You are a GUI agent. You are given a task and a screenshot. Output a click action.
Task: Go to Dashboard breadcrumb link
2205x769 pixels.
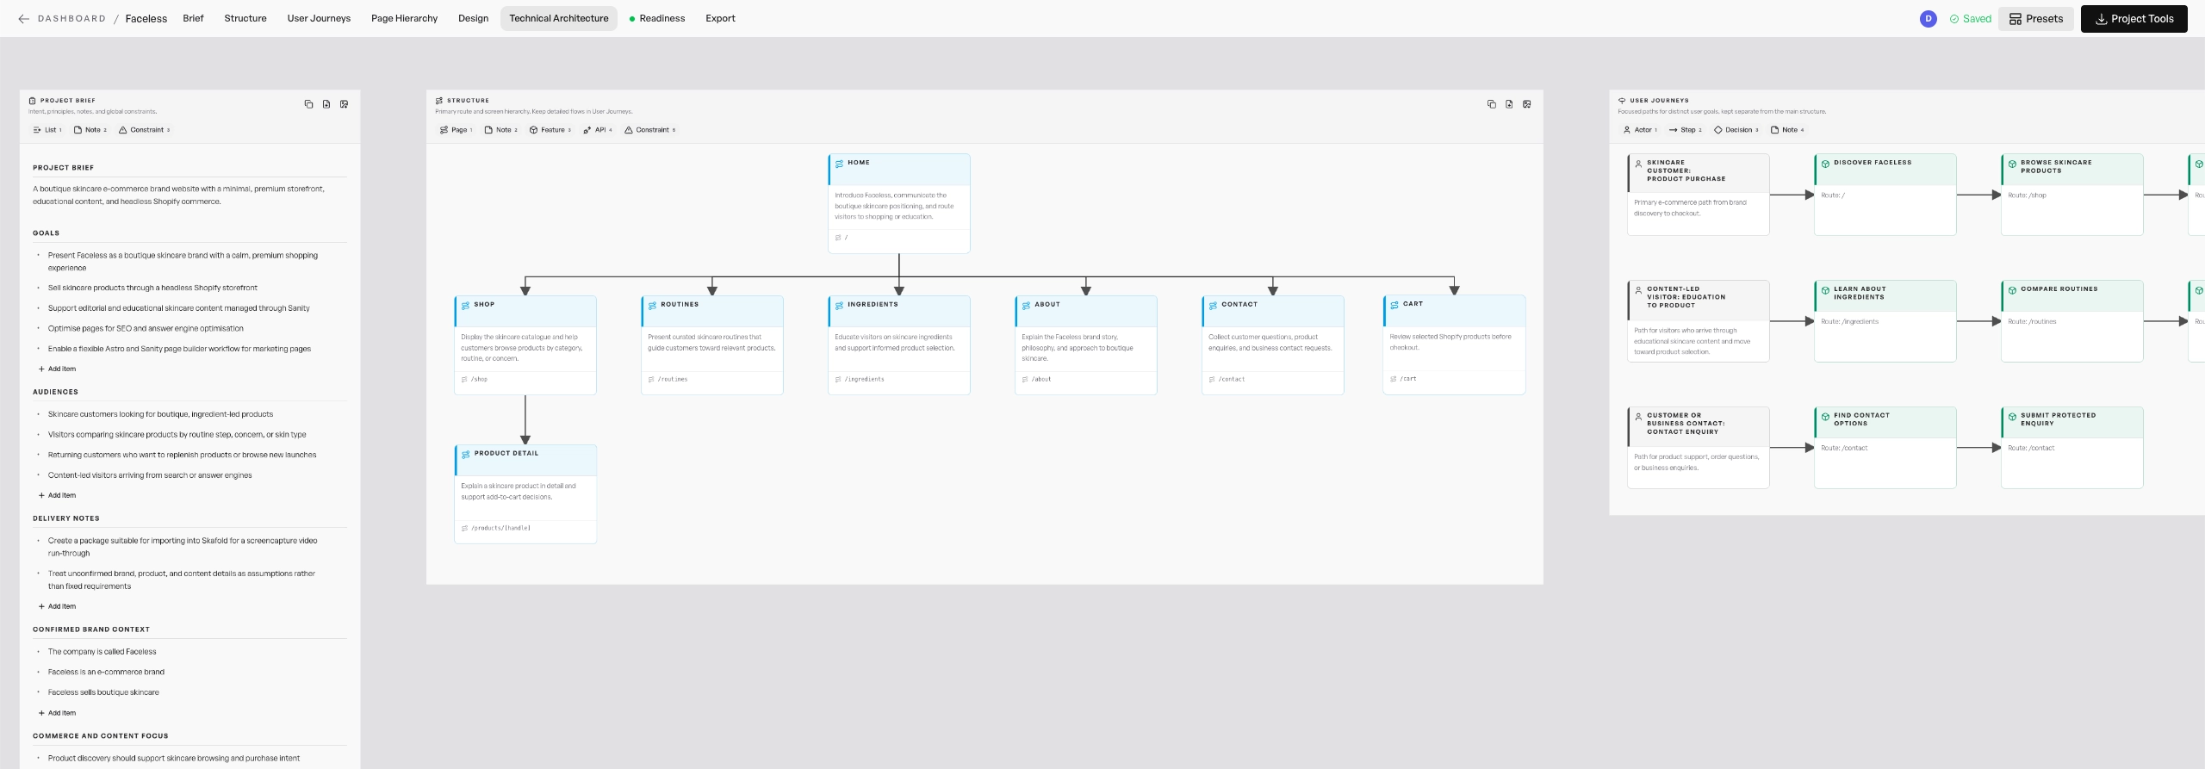point(71,18)
